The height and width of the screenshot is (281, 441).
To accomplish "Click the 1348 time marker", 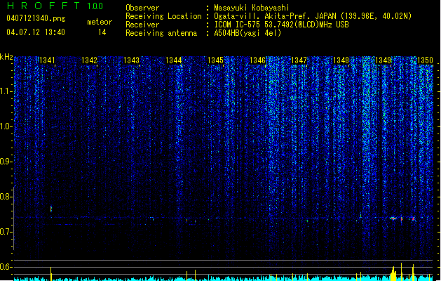I will tap(341, 60).
